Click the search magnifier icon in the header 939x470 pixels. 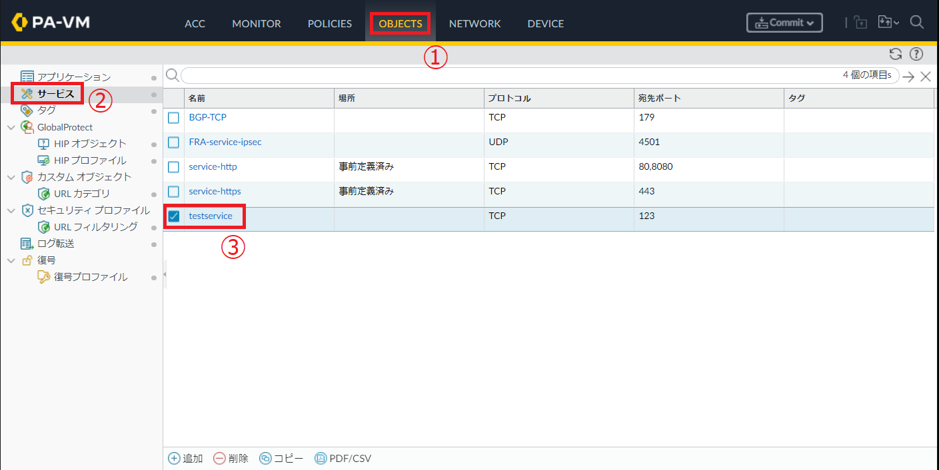point(916,23)
